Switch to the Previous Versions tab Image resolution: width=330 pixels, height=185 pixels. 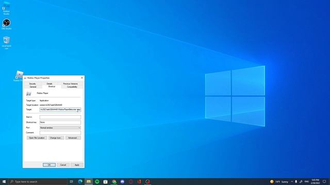point(70,84)
